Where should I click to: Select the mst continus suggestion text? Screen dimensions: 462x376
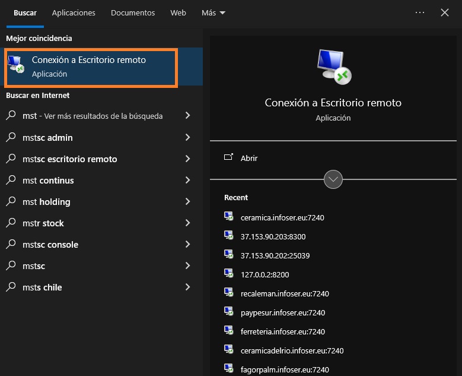(x=48, y=181)
